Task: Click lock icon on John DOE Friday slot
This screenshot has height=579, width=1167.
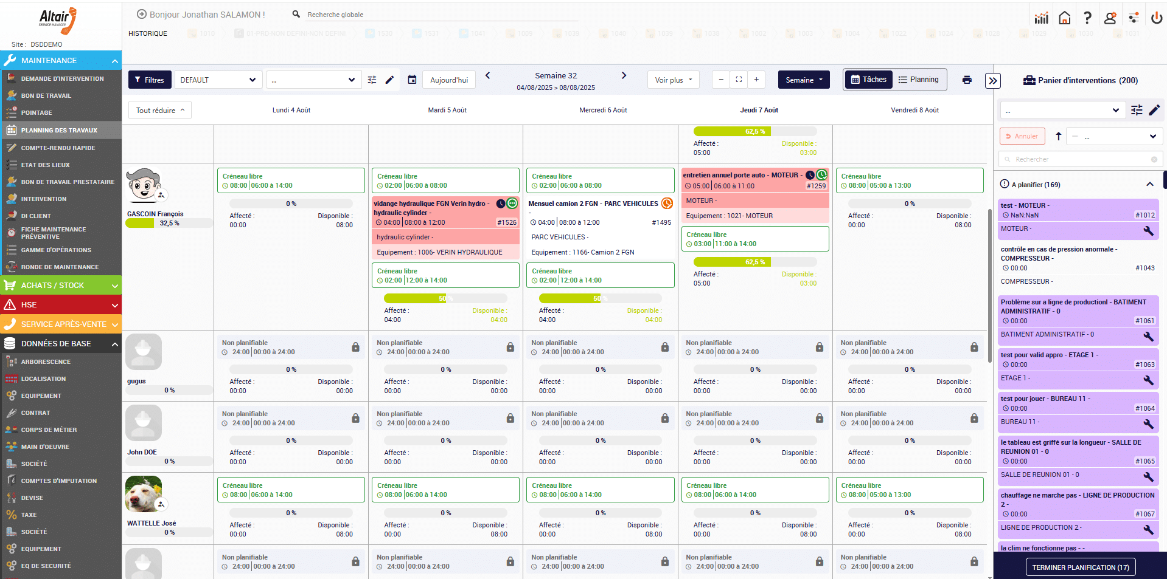Action: tap(974, 418)
